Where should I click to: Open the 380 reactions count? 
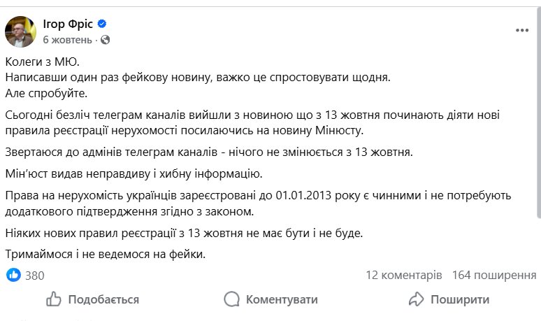(35, 276)
